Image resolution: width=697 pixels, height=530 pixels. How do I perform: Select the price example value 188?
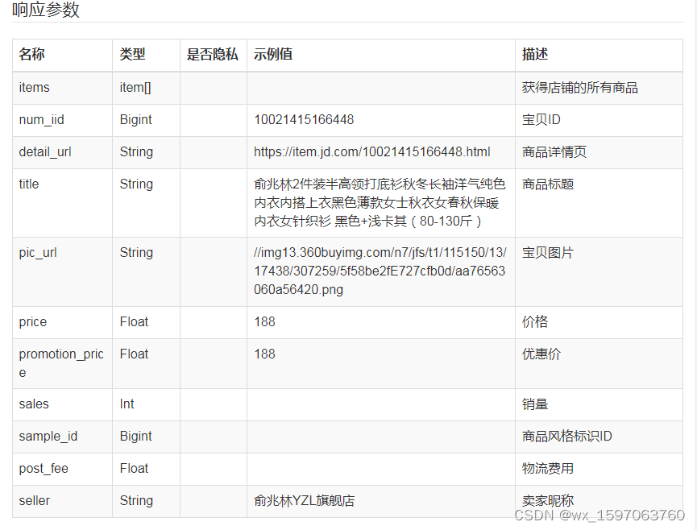point(264,321)
